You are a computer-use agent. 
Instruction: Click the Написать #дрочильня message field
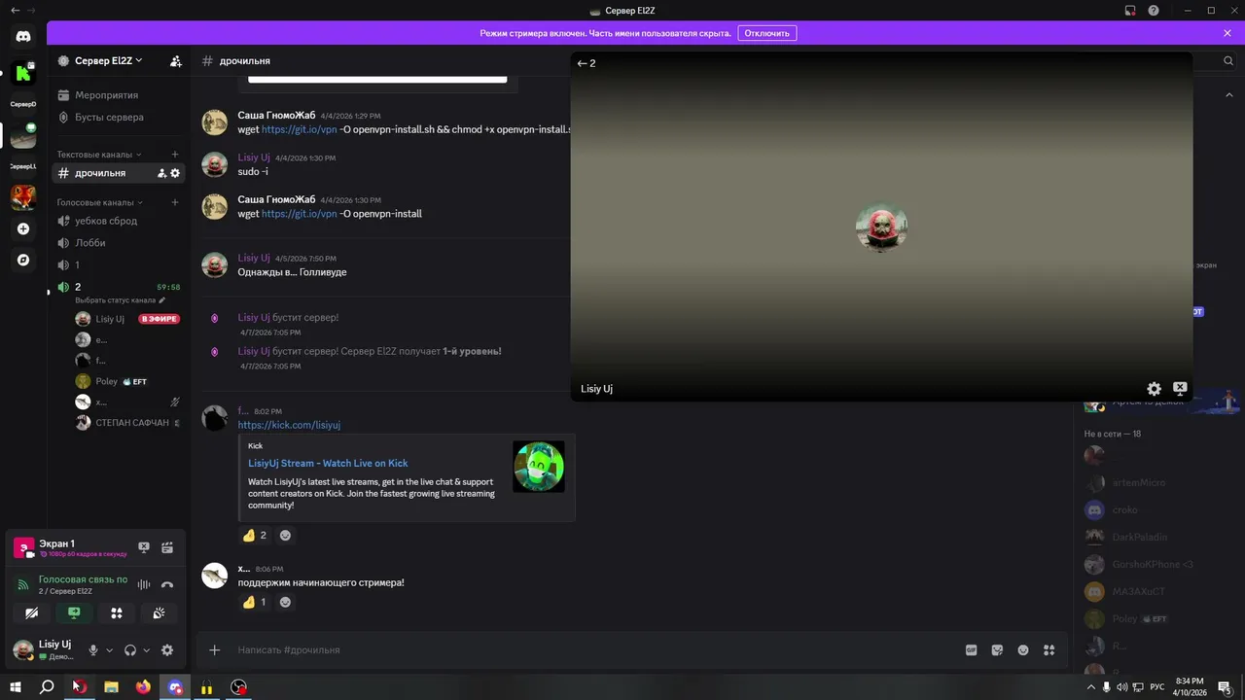click(x=593, y=650)
